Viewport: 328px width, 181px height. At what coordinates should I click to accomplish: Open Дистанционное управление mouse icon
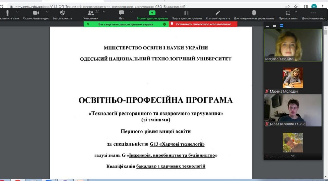click(254, 13)
